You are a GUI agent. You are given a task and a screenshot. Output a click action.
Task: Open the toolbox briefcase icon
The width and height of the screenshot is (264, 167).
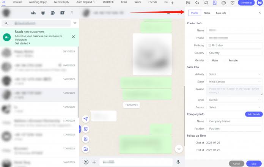(x=223, y=3)
